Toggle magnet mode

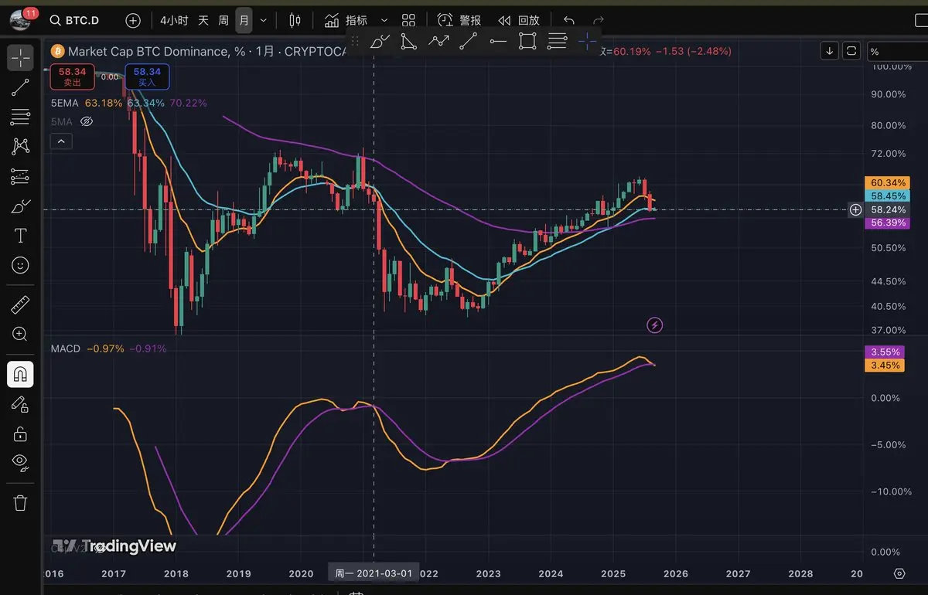pos(21,375)
